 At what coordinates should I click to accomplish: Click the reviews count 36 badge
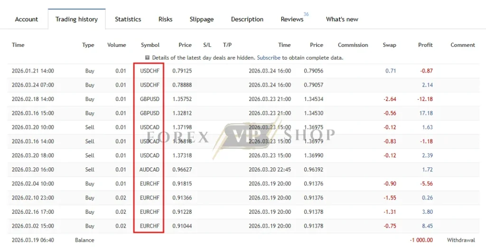[306, 14]
